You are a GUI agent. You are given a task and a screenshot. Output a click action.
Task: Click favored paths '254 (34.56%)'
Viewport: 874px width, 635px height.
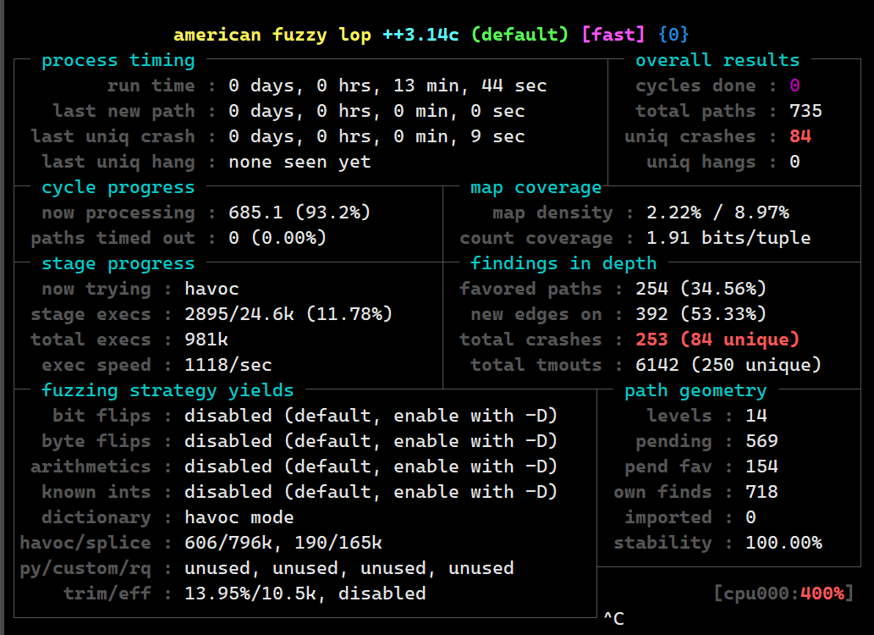pos(701,289)
